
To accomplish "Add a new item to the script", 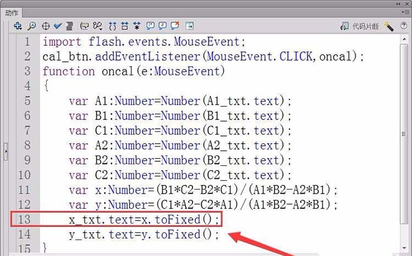I will pos(18,26).
